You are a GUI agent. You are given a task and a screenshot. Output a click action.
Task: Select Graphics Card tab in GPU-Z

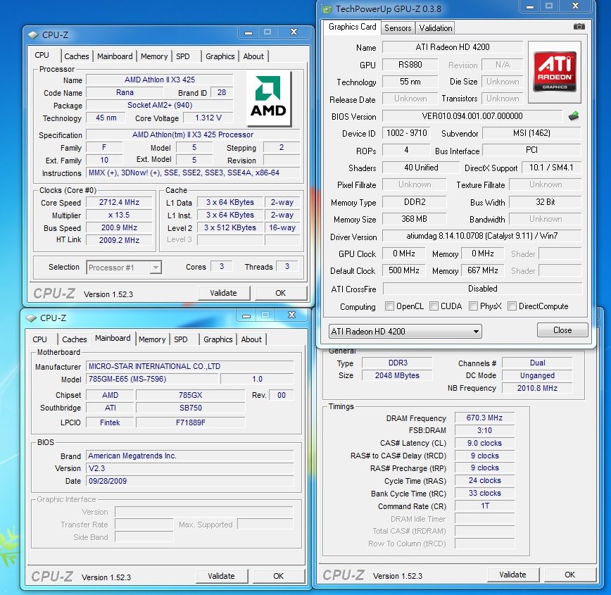coord(352,27)
